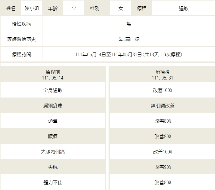
Task: Select the symptom 體力不佳
Action: (53, 182)
